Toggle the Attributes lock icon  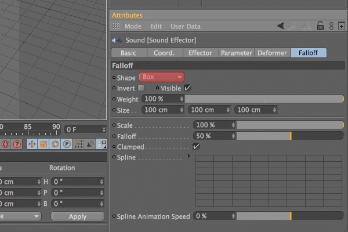click(x=320, y=26)
